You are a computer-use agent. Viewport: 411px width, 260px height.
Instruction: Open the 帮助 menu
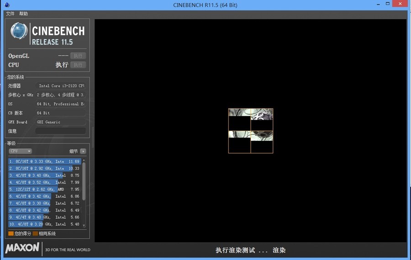click(23, 14)
